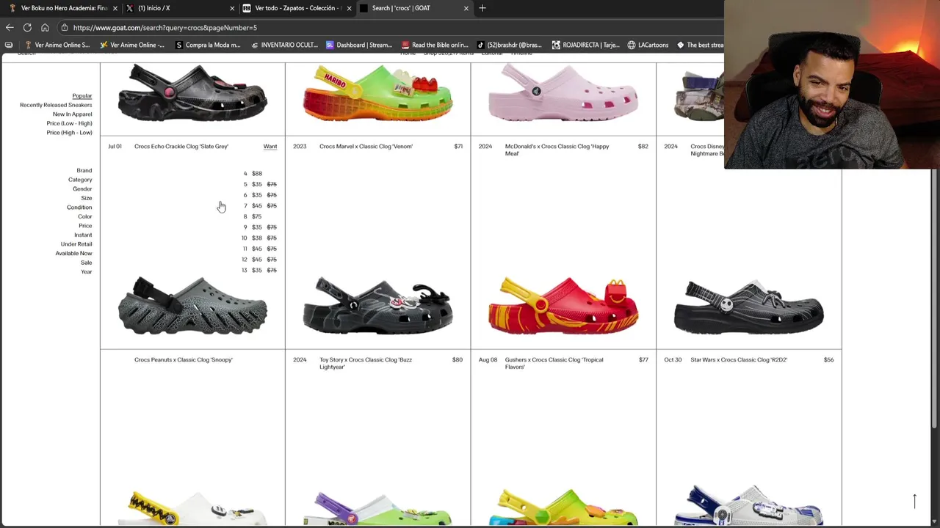Open the bookmarks folder icon at bar start
Viewport: 940px width, 528px height.
pyautogui.click(x=9, y=45)
